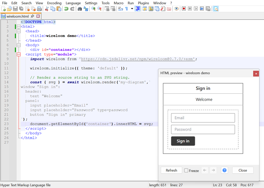Click the Save All toolbar icon
Viewport: 264px width, 188px height.
pyautogui.click(x=21, y=9)
